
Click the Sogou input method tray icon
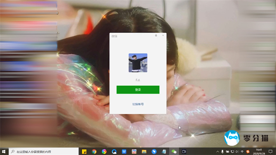click(x=248, y=152)
